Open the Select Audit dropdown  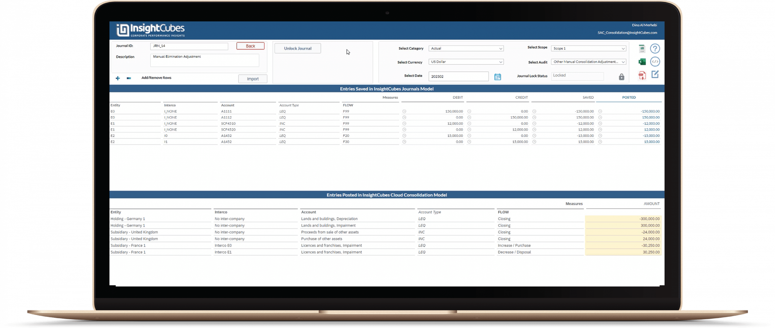[589, 62]
